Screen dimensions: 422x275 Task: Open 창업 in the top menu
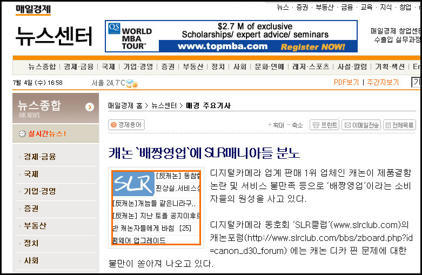tap(405, 7)
